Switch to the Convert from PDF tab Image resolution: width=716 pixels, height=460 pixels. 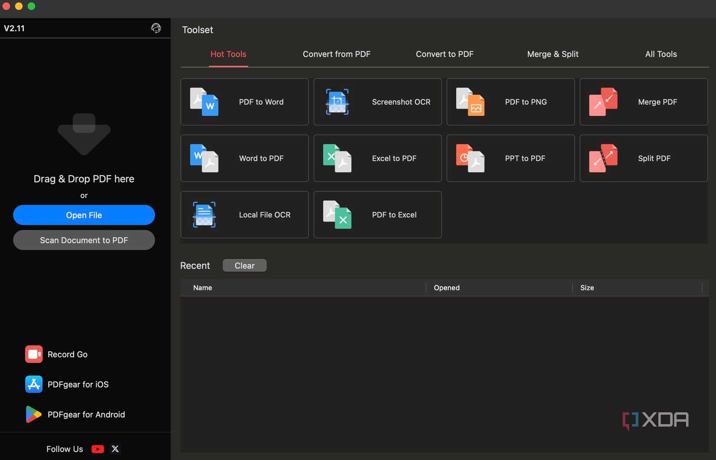[x=336, y=54]
